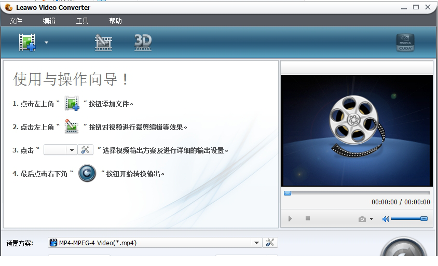Open the preset profile dropdown arrow
Image resolution: width=438 pixels, height=266 pixels.
pyautogui.click(x=256, y=243)
